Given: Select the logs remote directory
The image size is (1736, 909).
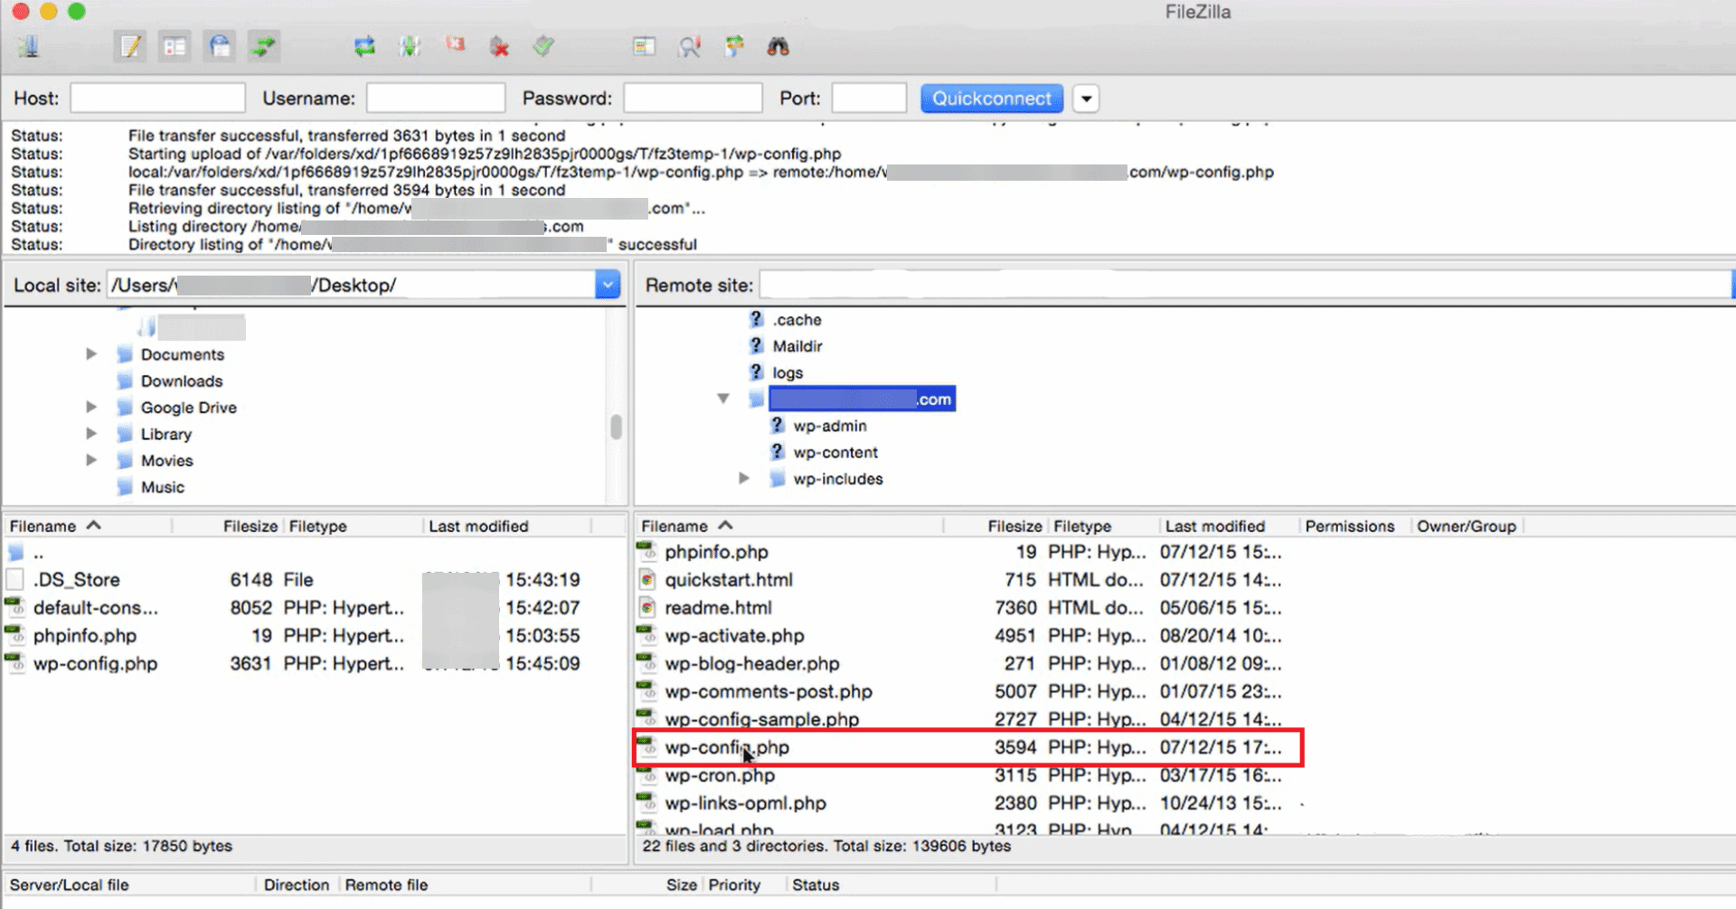Looking at the screenshot, I should click(788, 373).
